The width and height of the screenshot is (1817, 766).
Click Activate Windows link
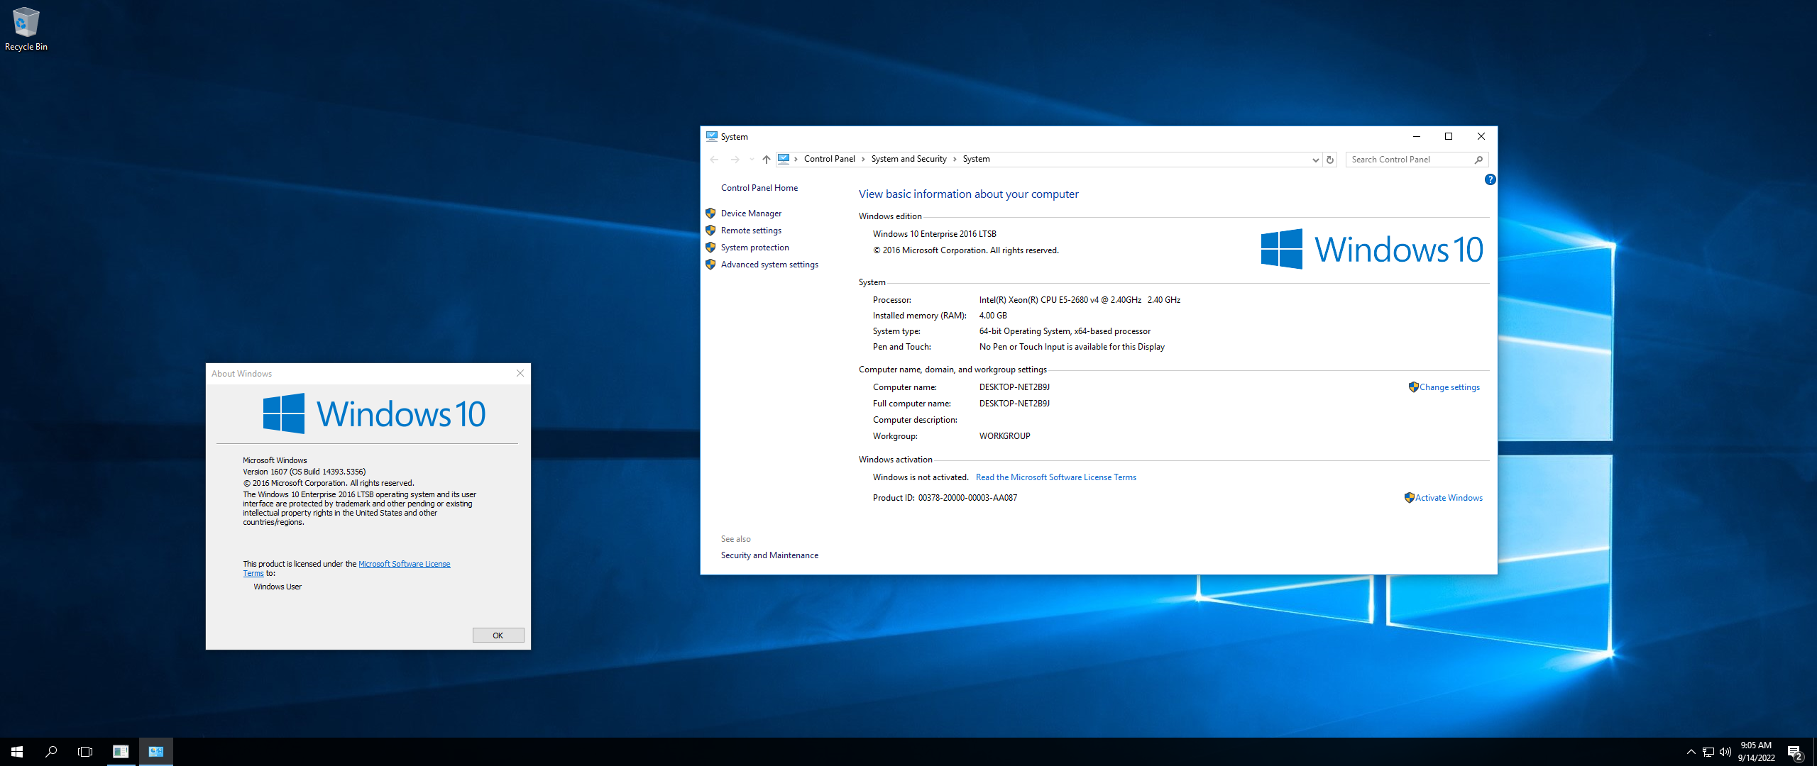point(1449,498)
